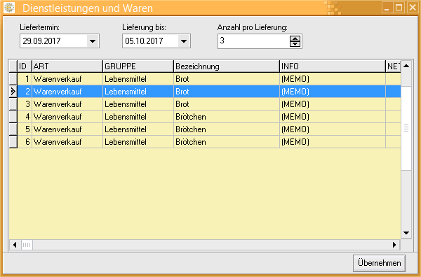Click the vertical scrollbar up arrow
Viewport: 421px width, 277px height.
tap(406, 66)
